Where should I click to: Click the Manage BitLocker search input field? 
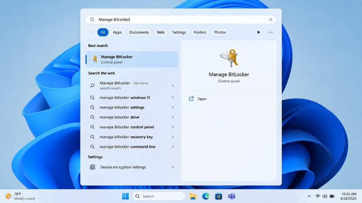click(181, 20)
